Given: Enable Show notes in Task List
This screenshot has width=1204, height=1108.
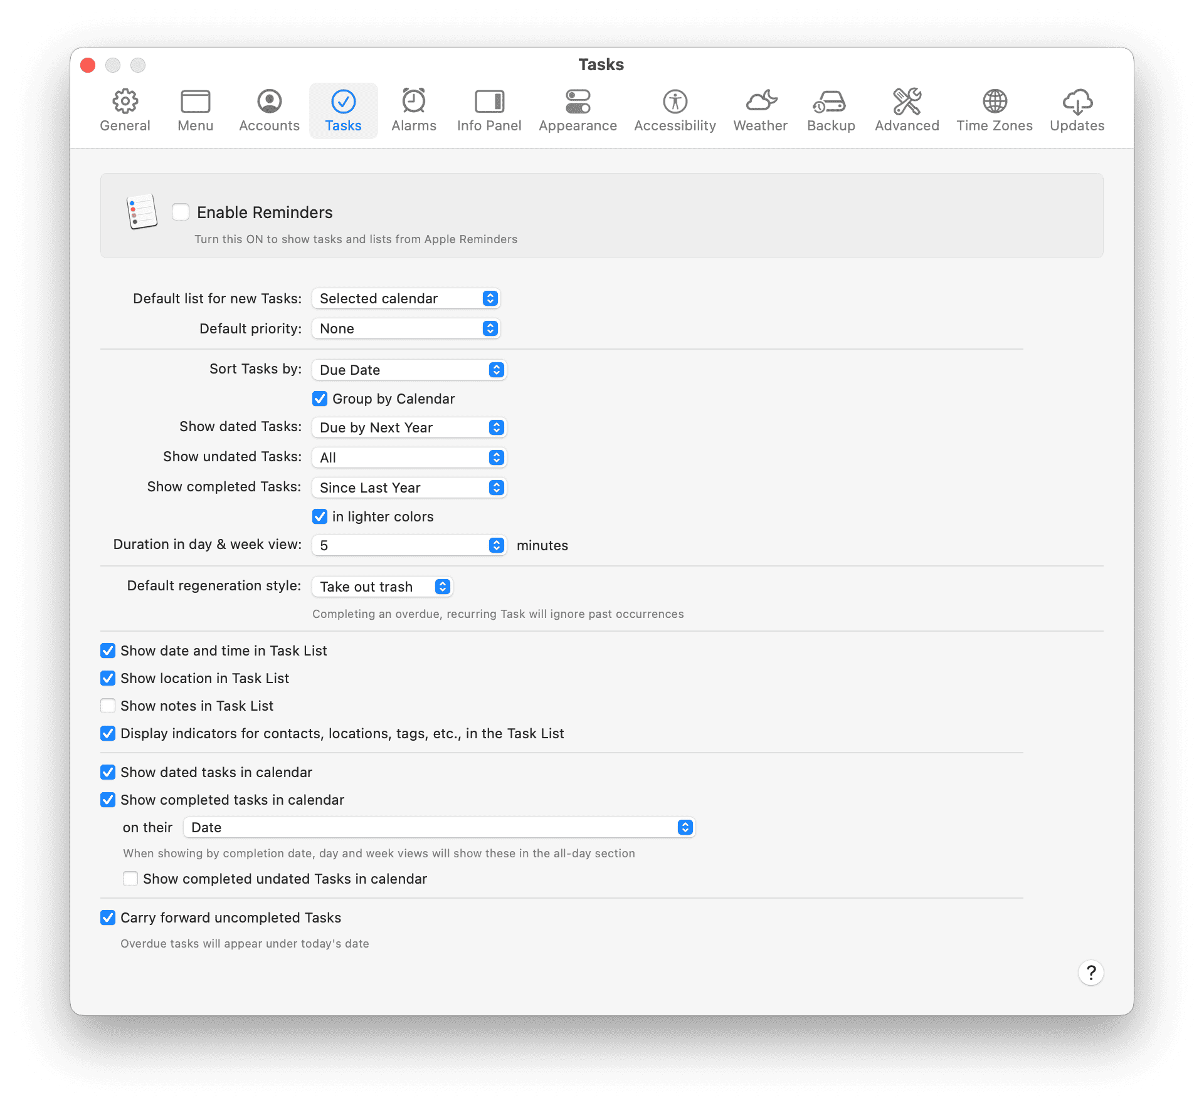Looking at the screenshot, I should (108, 706).
